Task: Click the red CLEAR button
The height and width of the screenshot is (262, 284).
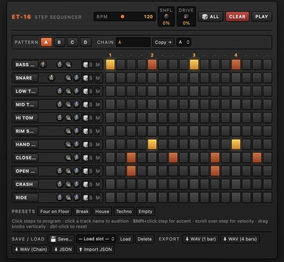Action: [x=237, y=17]
